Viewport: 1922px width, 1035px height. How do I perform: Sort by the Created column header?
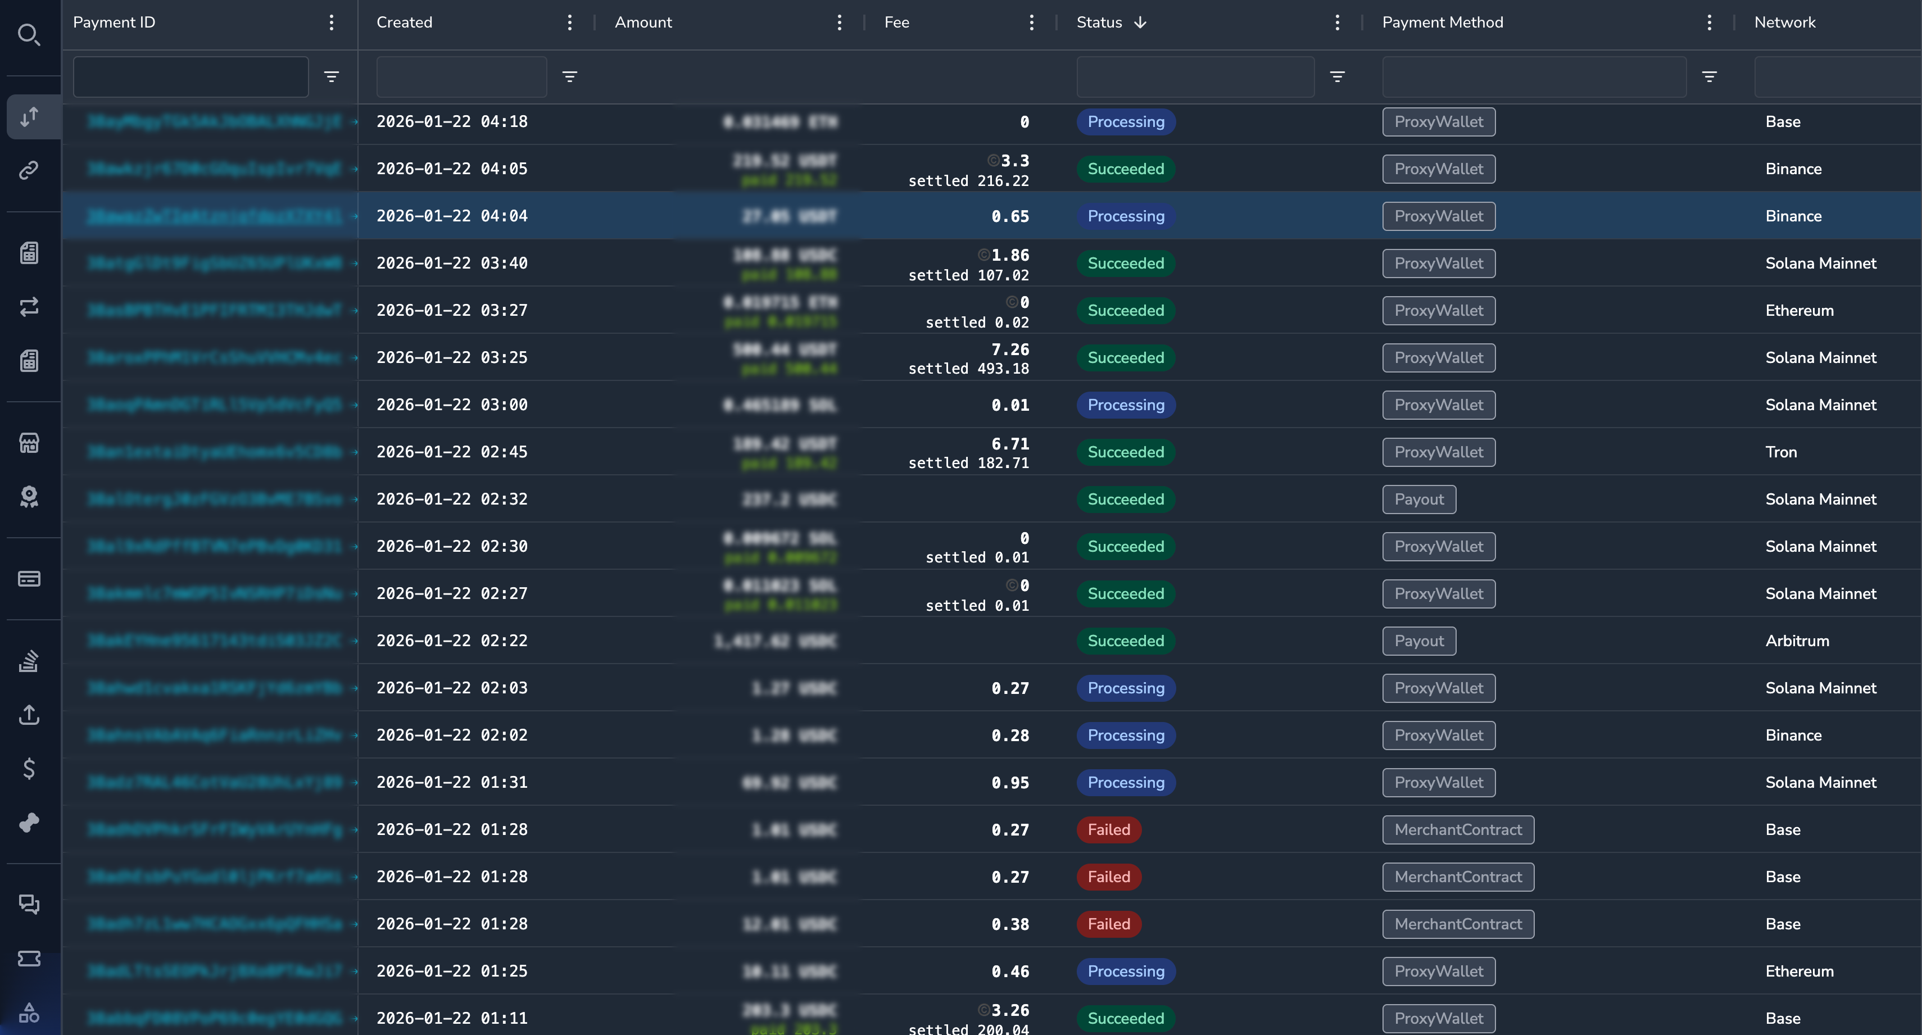405,22
